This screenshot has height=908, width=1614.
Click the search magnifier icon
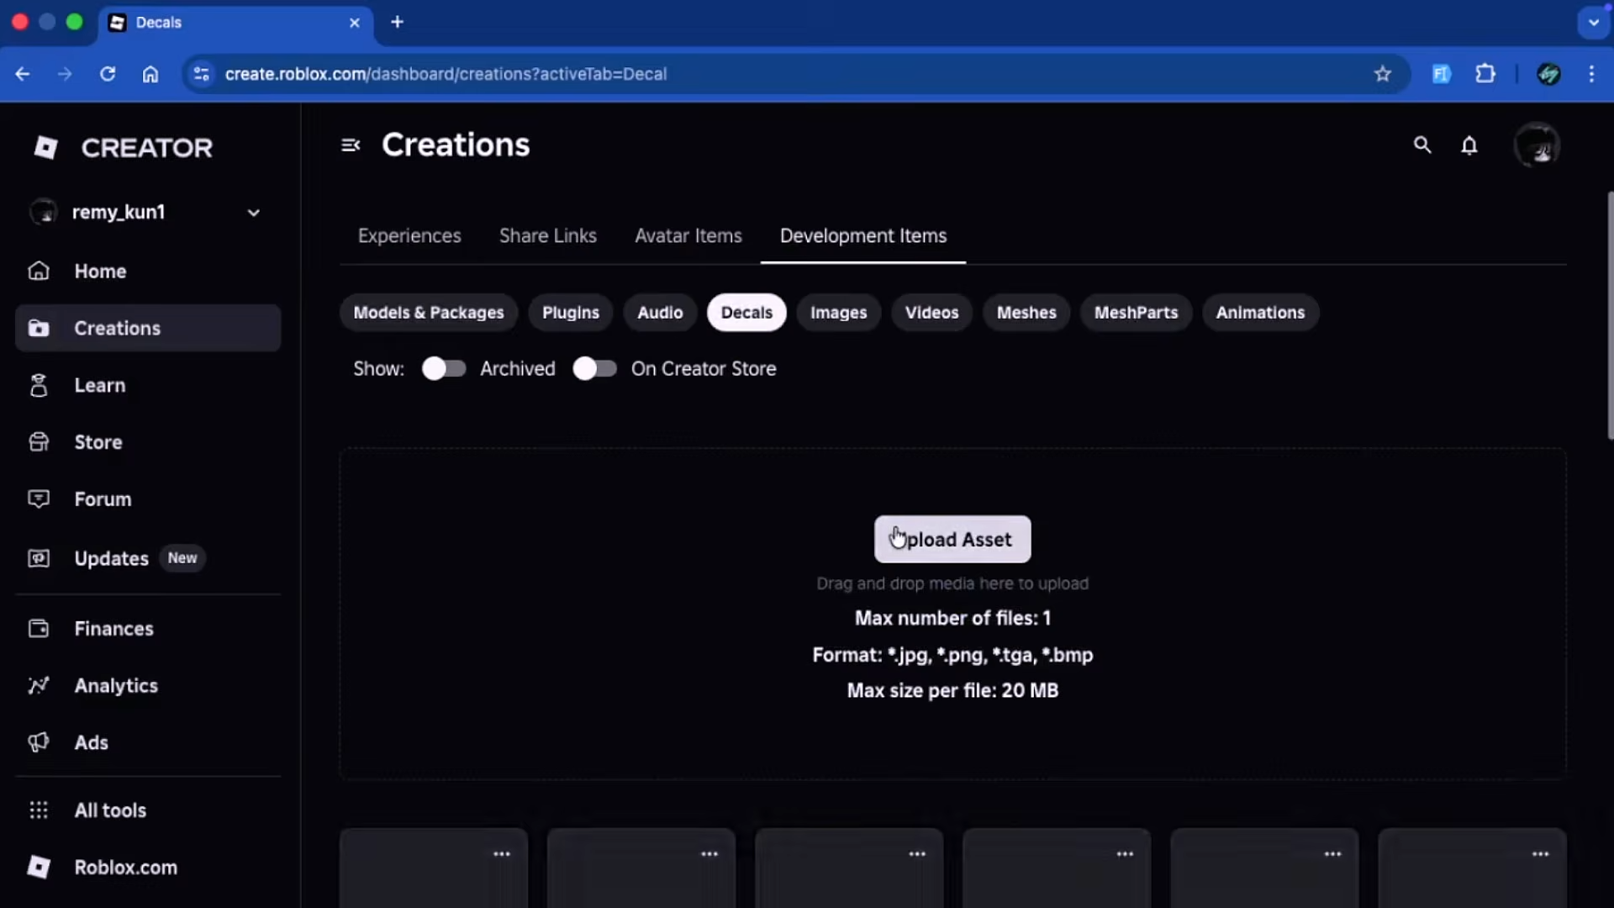tap(1421, 145)
